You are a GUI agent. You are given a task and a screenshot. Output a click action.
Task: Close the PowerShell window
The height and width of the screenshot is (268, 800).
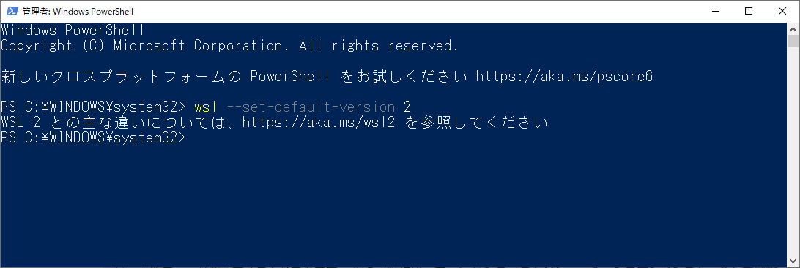[x=782, y=11]
